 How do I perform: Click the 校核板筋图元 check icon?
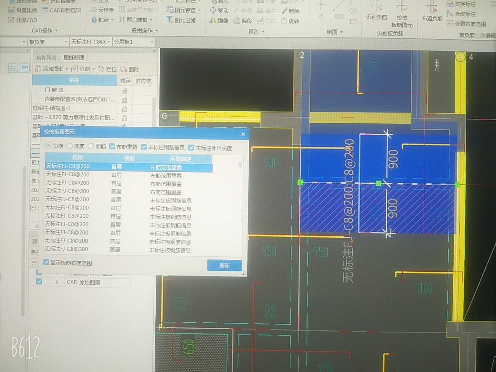pos(402,6)
